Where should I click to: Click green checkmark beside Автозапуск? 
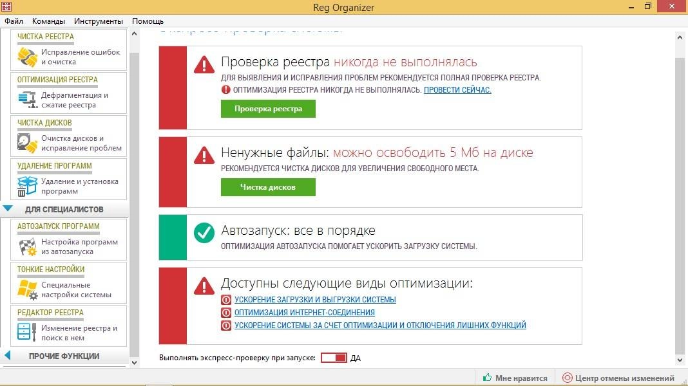tap(204, 233)
